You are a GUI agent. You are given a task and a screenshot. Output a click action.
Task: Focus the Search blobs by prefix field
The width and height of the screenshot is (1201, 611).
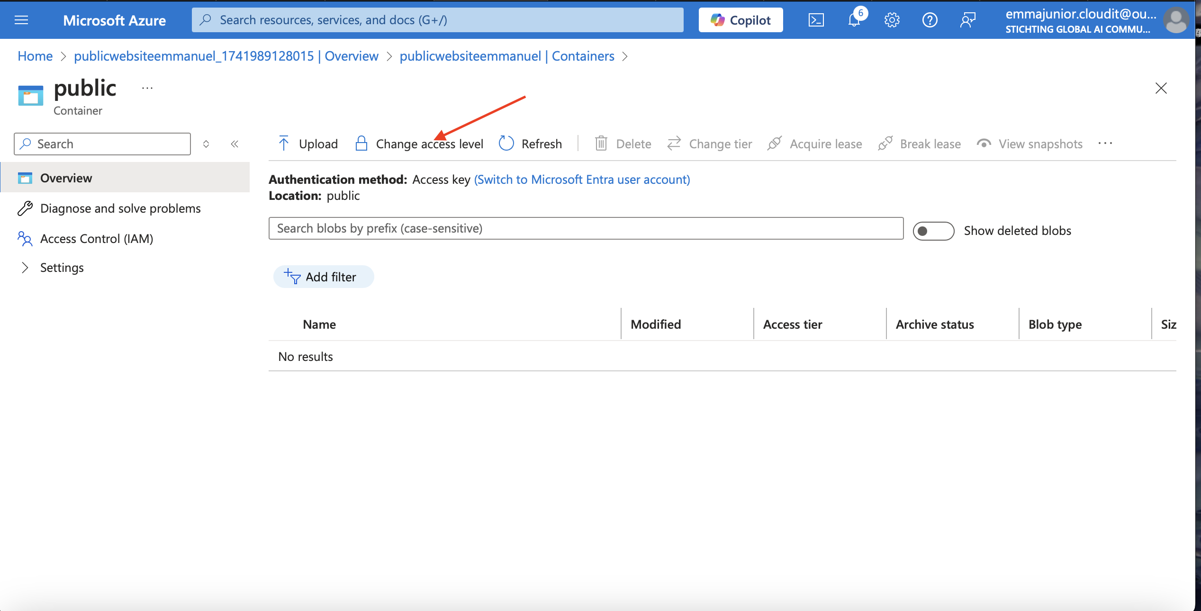pyautogui.click(x=586, y=228)
